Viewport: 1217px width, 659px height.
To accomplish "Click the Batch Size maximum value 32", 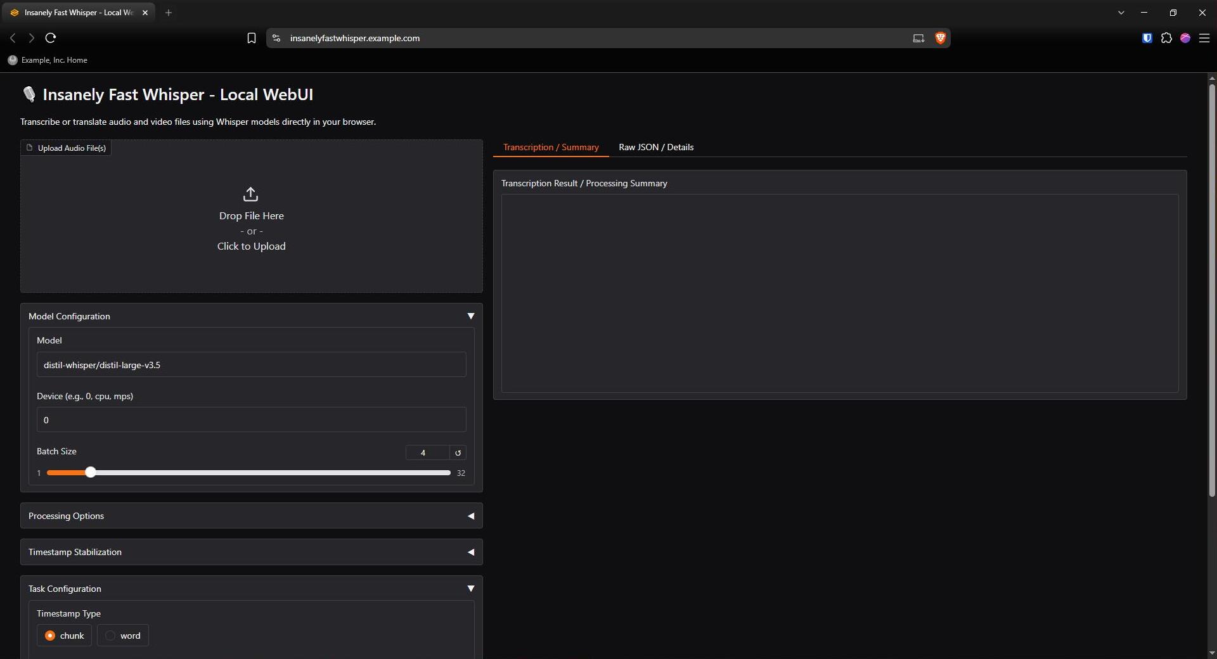I will [x=461, y=473].
